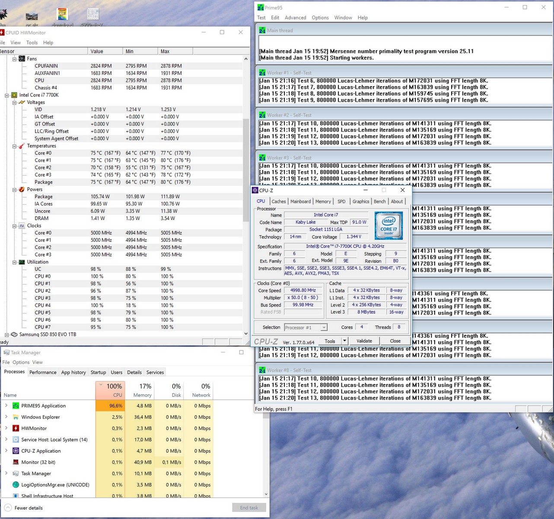Viewport: 554px width, 519px height.
Task: Click the Utilization category icon
Action: tap(22, 262)
